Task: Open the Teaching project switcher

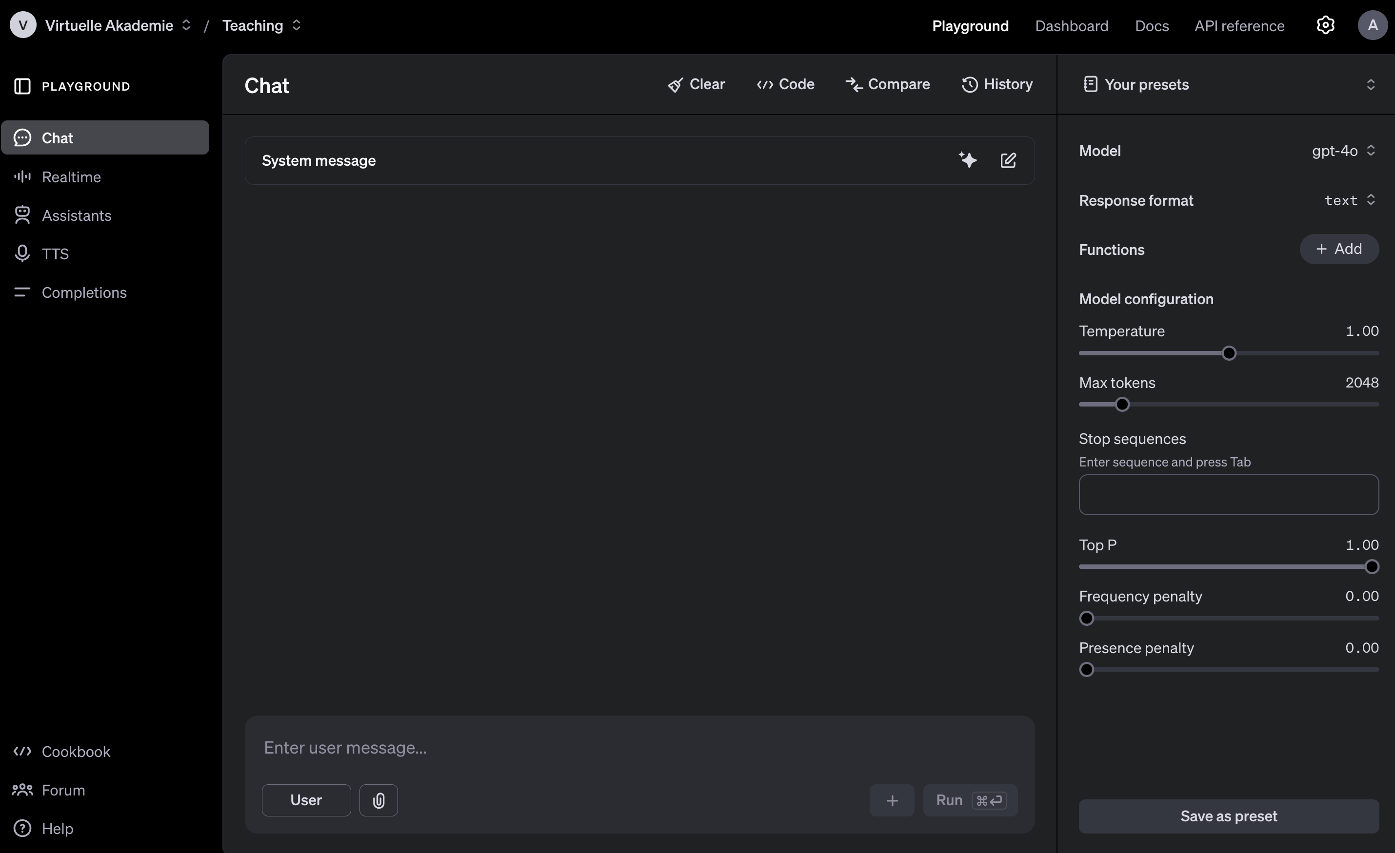Action: point(261,25)
